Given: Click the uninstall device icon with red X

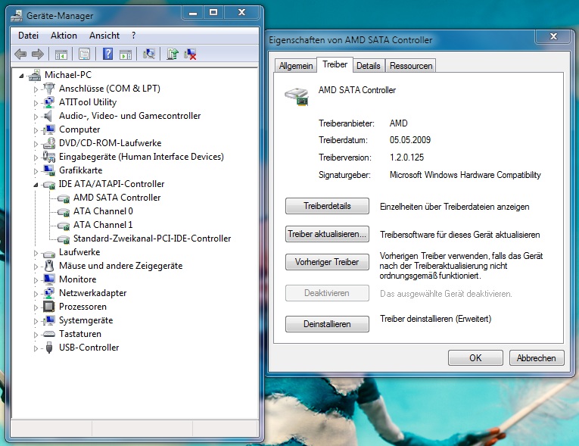Looking at the screenshot, I should 190,55.
